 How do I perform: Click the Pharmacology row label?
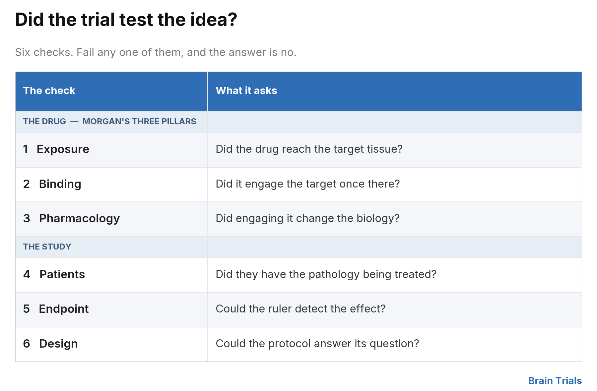79,219
